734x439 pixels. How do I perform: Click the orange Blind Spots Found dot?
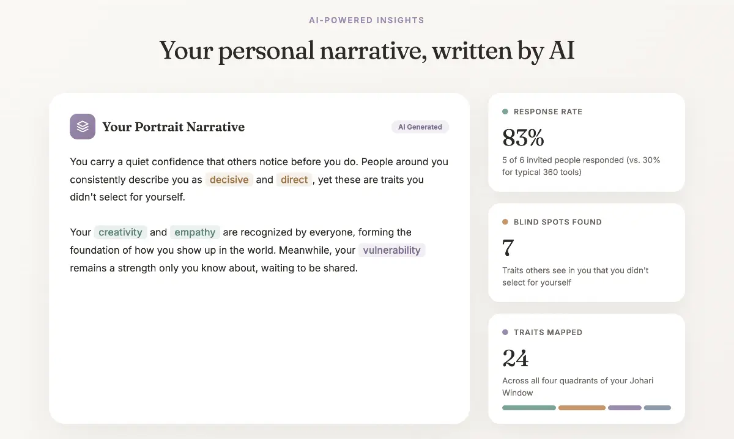[x=505, y=222]
